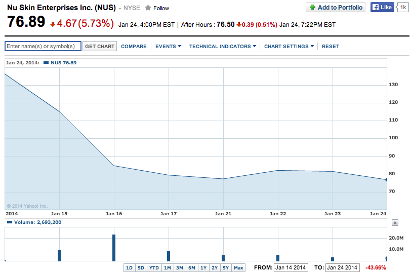Image resolution: width=412 pixels, height=272 pixels.
Task: Click the Jan 17 volume bar
Action: pos(169,256)
